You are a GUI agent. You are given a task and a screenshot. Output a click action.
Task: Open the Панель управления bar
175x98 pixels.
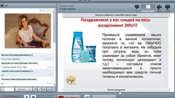pos(116,90)
